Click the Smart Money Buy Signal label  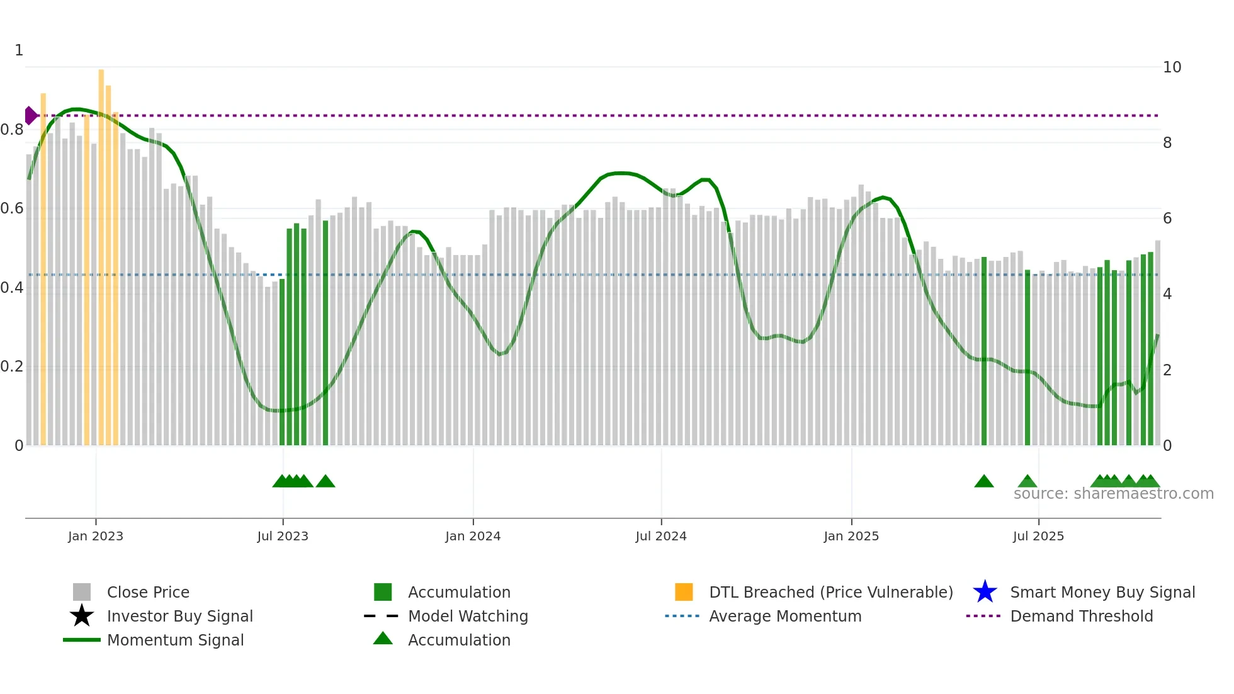pos(1102,592)
